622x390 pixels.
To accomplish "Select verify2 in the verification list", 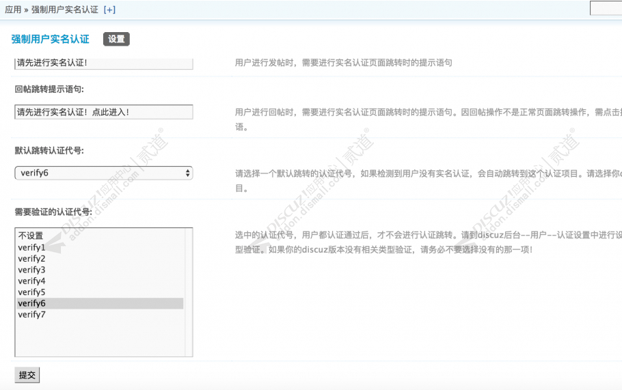I will click(100, 258).
